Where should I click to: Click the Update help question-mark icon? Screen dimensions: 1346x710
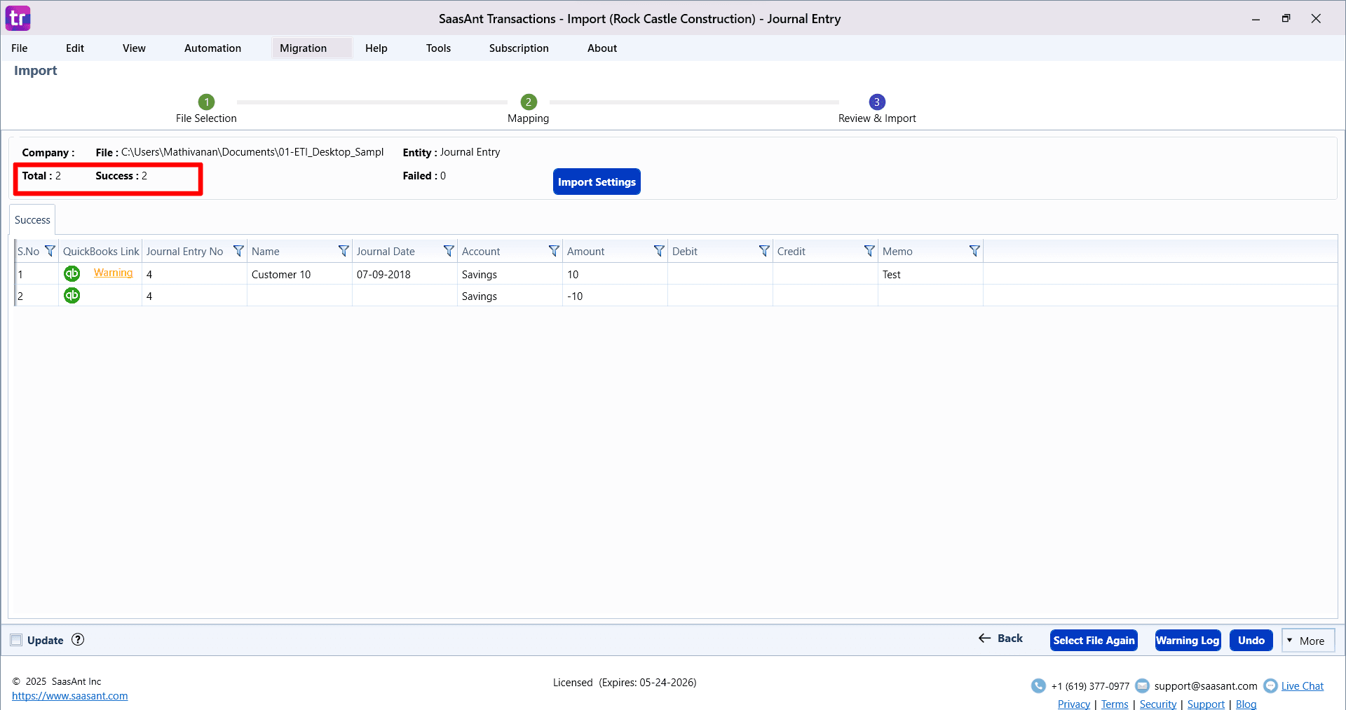(x=78, y=639)
